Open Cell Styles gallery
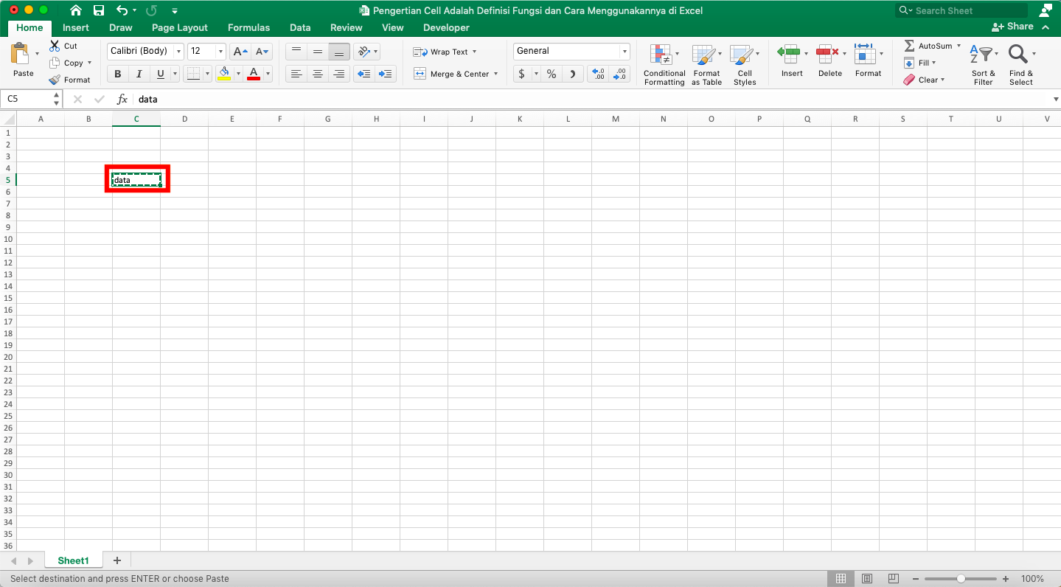 click(x=745, y=65)
